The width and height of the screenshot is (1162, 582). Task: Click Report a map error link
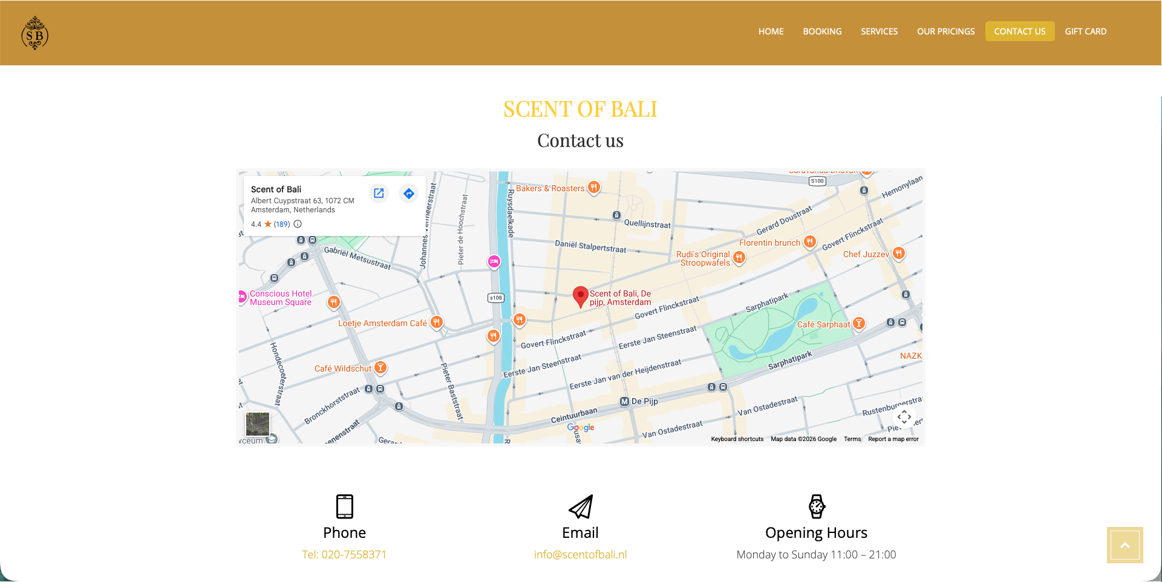point(893,439)
